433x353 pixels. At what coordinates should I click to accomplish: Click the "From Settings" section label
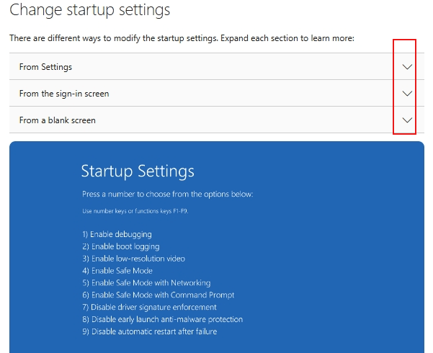[x=45, y=67]
